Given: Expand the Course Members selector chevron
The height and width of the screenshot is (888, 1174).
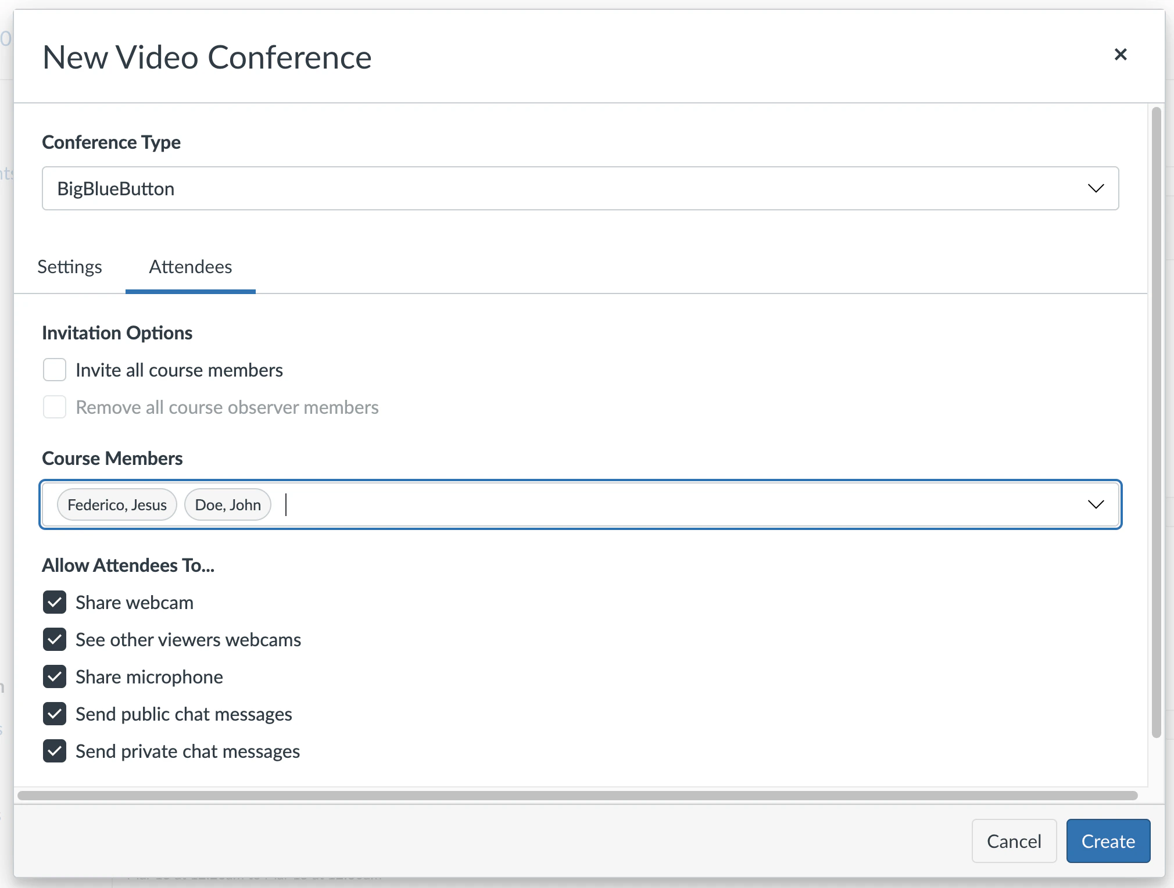Looking at the screenshot, I should 1097,504.
